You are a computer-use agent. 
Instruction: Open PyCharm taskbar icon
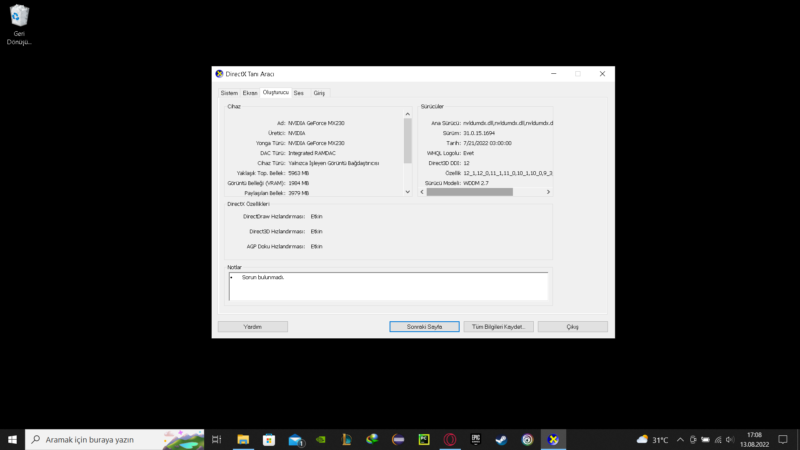point(424,440)
